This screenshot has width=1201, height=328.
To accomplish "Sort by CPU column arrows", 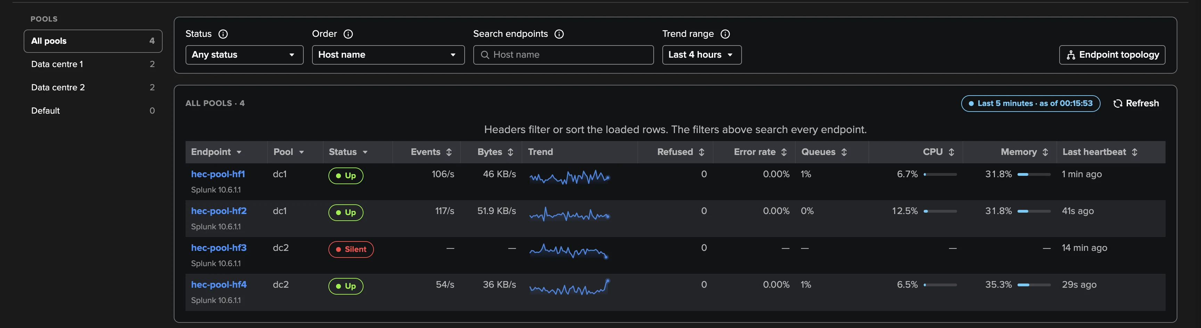I will coord(951,152).
